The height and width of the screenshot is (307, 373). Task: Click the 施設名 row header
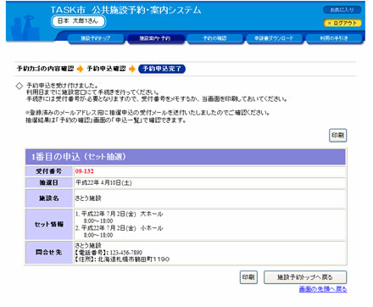(x=49, y=198)
